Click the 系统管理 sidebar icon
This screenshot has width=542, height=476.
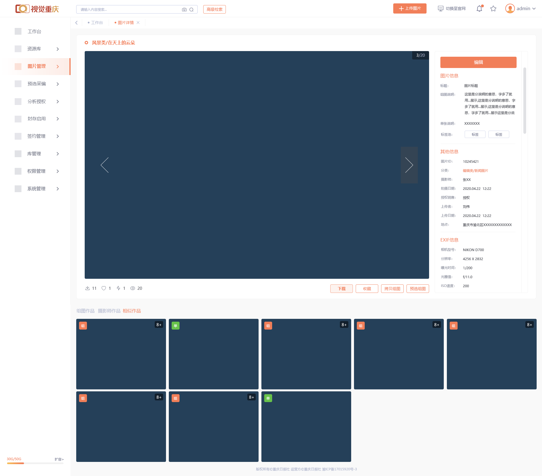(18, 189)
